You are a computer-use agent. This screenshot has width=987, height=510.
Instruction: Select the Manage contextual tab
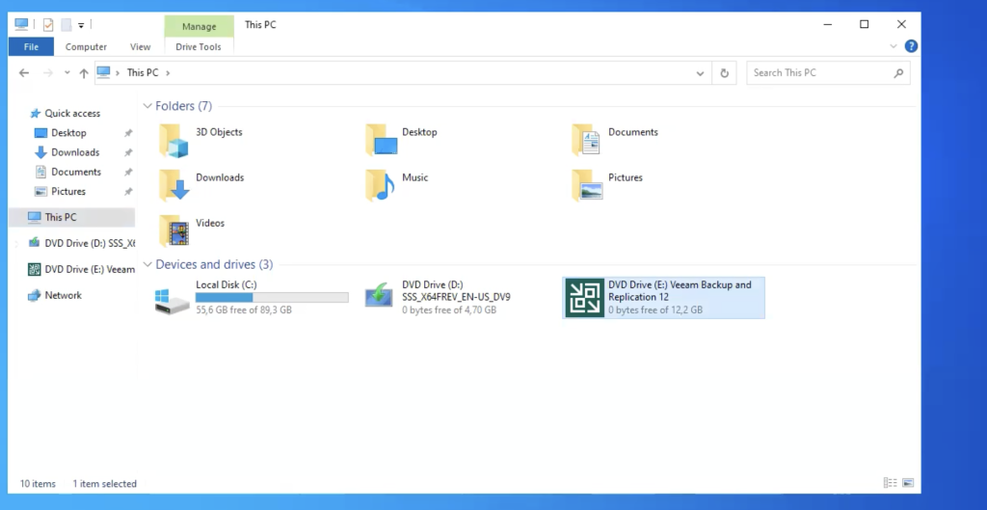[x=199, y=26]
